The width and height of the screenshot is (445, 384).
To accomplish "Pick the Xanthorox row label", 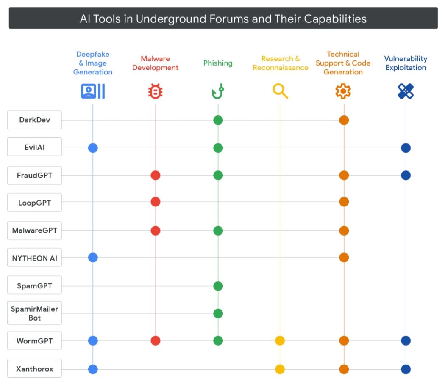I will pos(35,369).
